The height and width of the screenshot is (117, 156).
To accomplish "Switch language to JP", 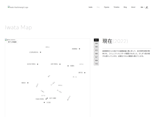I will [x=147, y=7].
